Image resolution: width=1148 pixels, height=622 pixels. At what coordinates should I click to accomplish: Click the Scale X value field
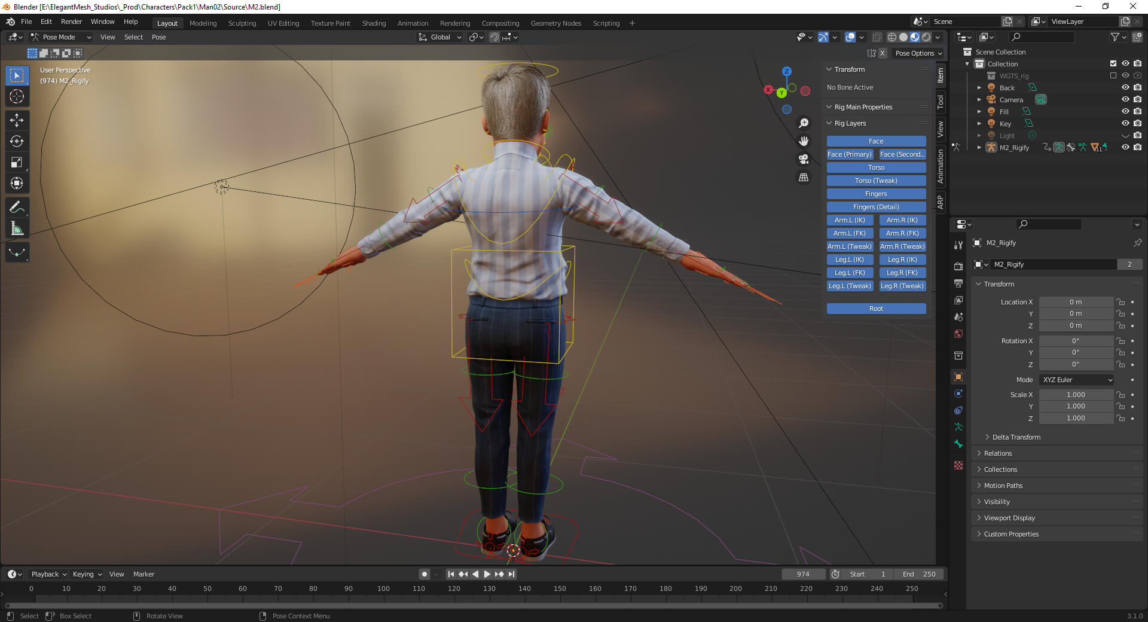click(x=1075, y=395)
